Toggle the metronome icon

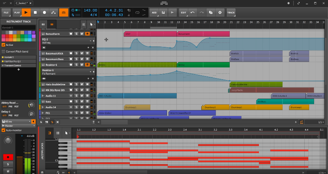pos(129,15)
